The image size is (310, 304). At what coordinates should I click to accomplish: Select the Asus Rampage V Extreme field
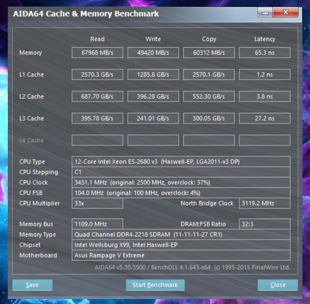(181, 255)
